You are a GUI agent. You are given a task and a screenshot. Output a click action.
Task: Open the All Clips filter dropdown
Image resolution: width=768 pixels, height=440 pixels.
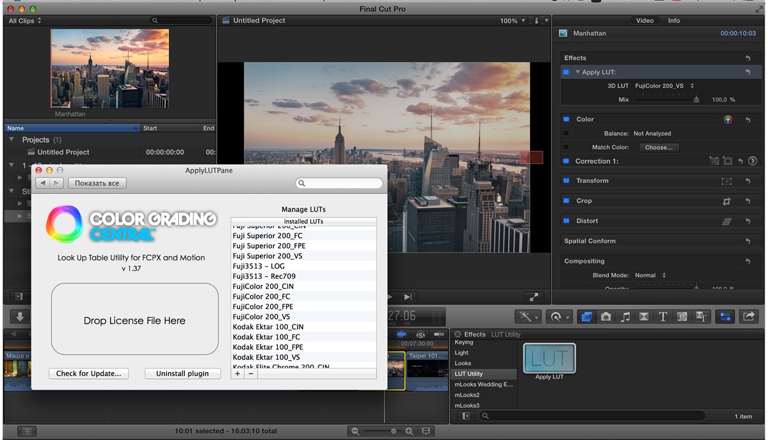pyautogui.click(x=25, y=21)
